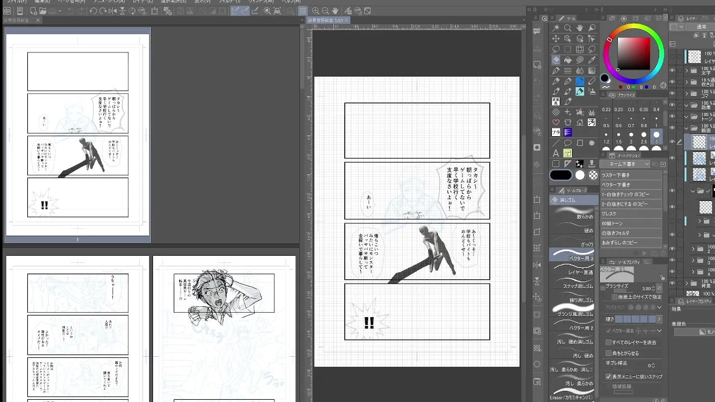Expand the 硬さ hardness options arrow

[659, 319]
